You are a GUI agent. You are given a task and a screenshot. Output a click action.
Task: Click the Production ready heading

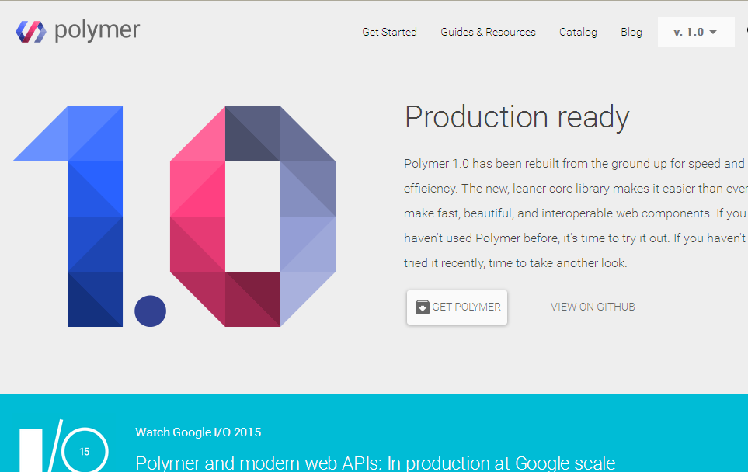517,117
